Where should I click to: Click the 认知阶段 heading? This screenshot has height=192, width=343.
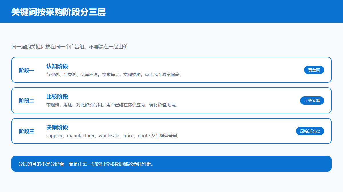[x=57, y=66]
